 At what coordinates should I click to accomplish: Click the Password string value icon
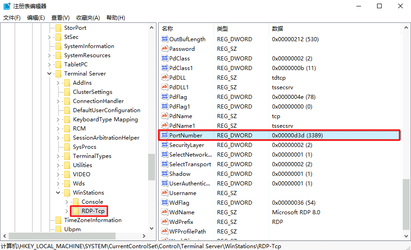click(x=165, y=49)
